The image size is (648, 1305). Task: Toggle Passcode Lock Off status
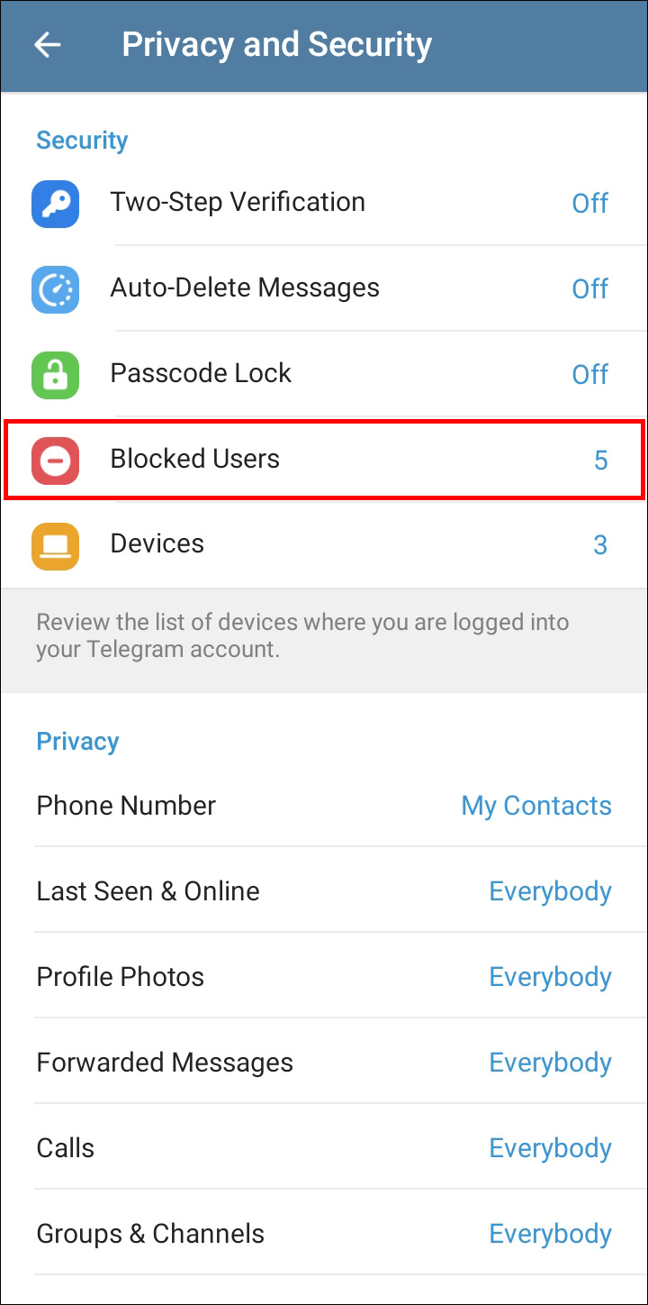589,375
